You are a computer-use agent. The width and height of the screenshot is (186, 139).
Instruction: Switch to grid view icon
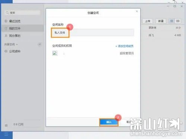click(178, 21)
